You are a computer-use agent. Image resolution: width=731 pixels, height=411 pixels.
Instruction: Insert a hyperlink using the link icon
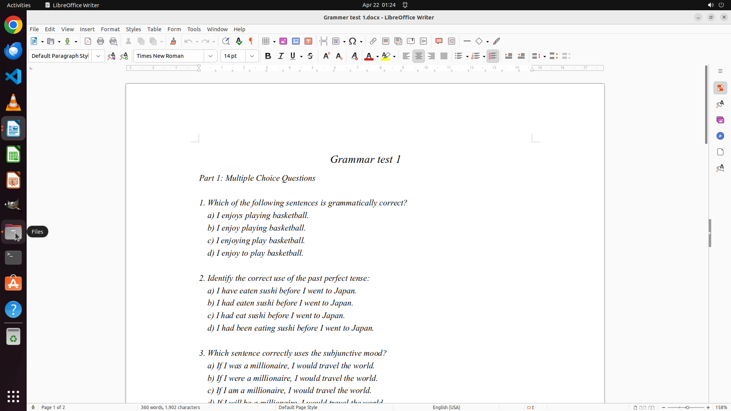(373, 41)
